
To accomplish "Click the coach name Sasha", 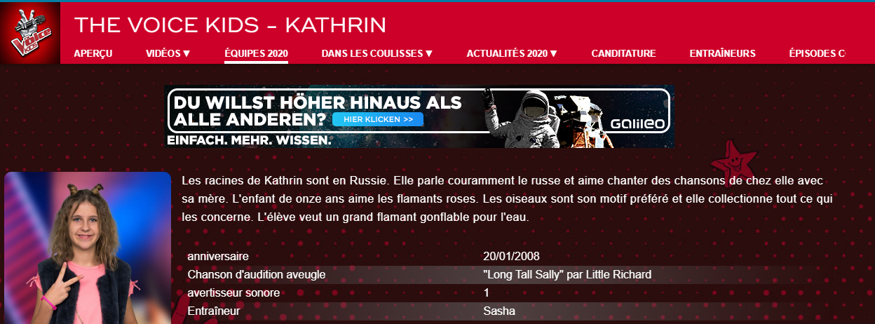I will (499, 310).
